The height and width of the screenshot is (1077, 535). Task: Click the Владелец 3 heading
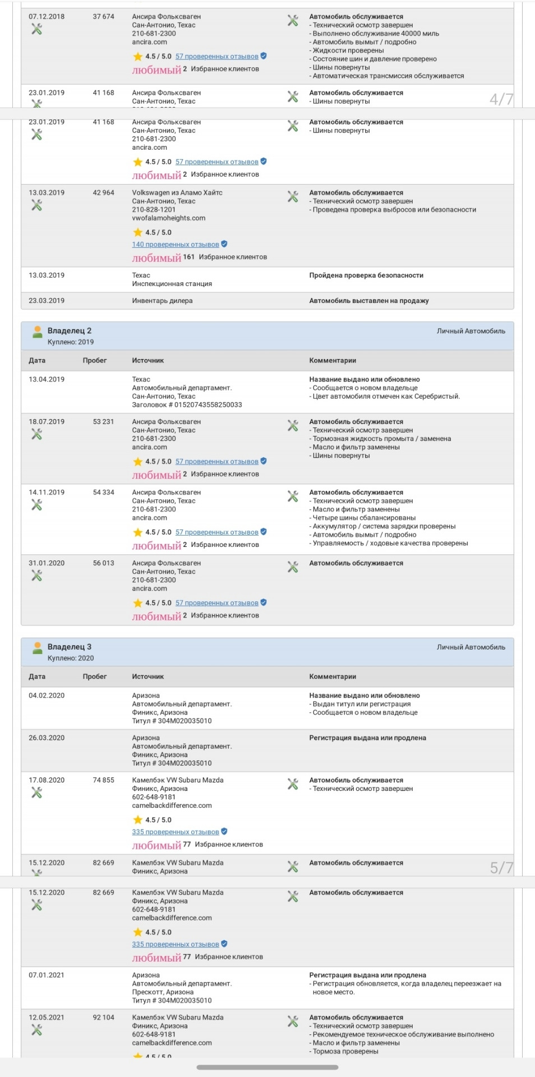tap(70, 647)
